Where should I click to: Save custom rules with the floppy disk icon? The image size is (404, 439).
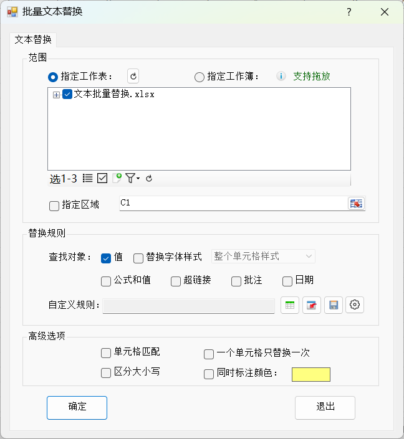click(334, 305)
